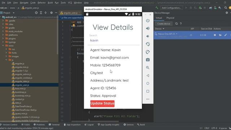Screen dimensions: 231x130
Task: Click the UTF-8 encoding in status bar
Action: 214,128
